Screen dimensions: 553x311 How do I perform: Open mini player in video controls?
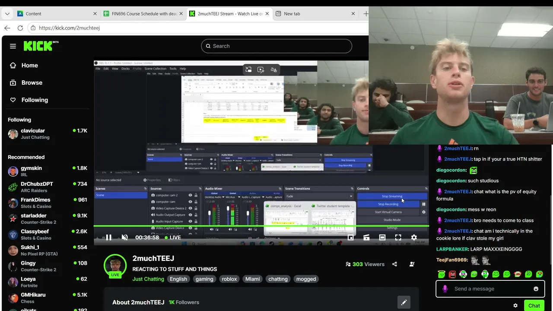click(350, 237)
